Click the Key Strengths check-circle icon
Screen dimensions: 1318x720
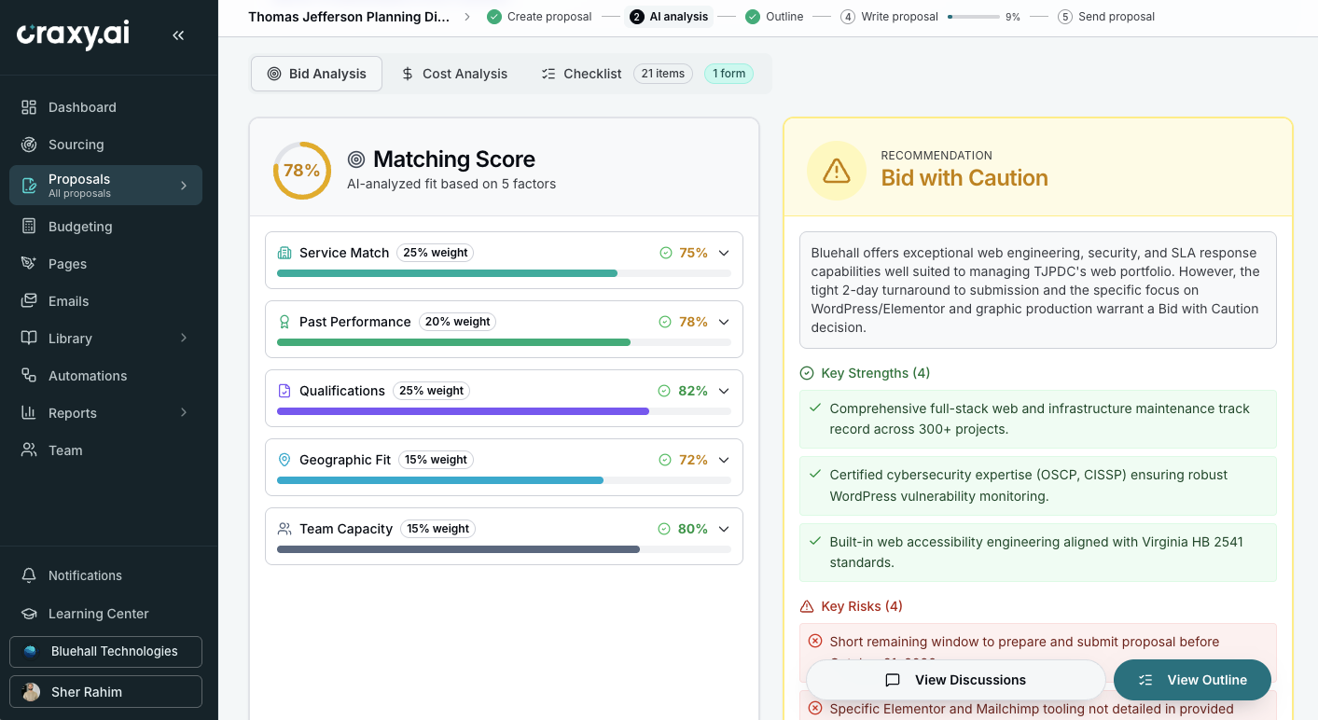point(807,373)
